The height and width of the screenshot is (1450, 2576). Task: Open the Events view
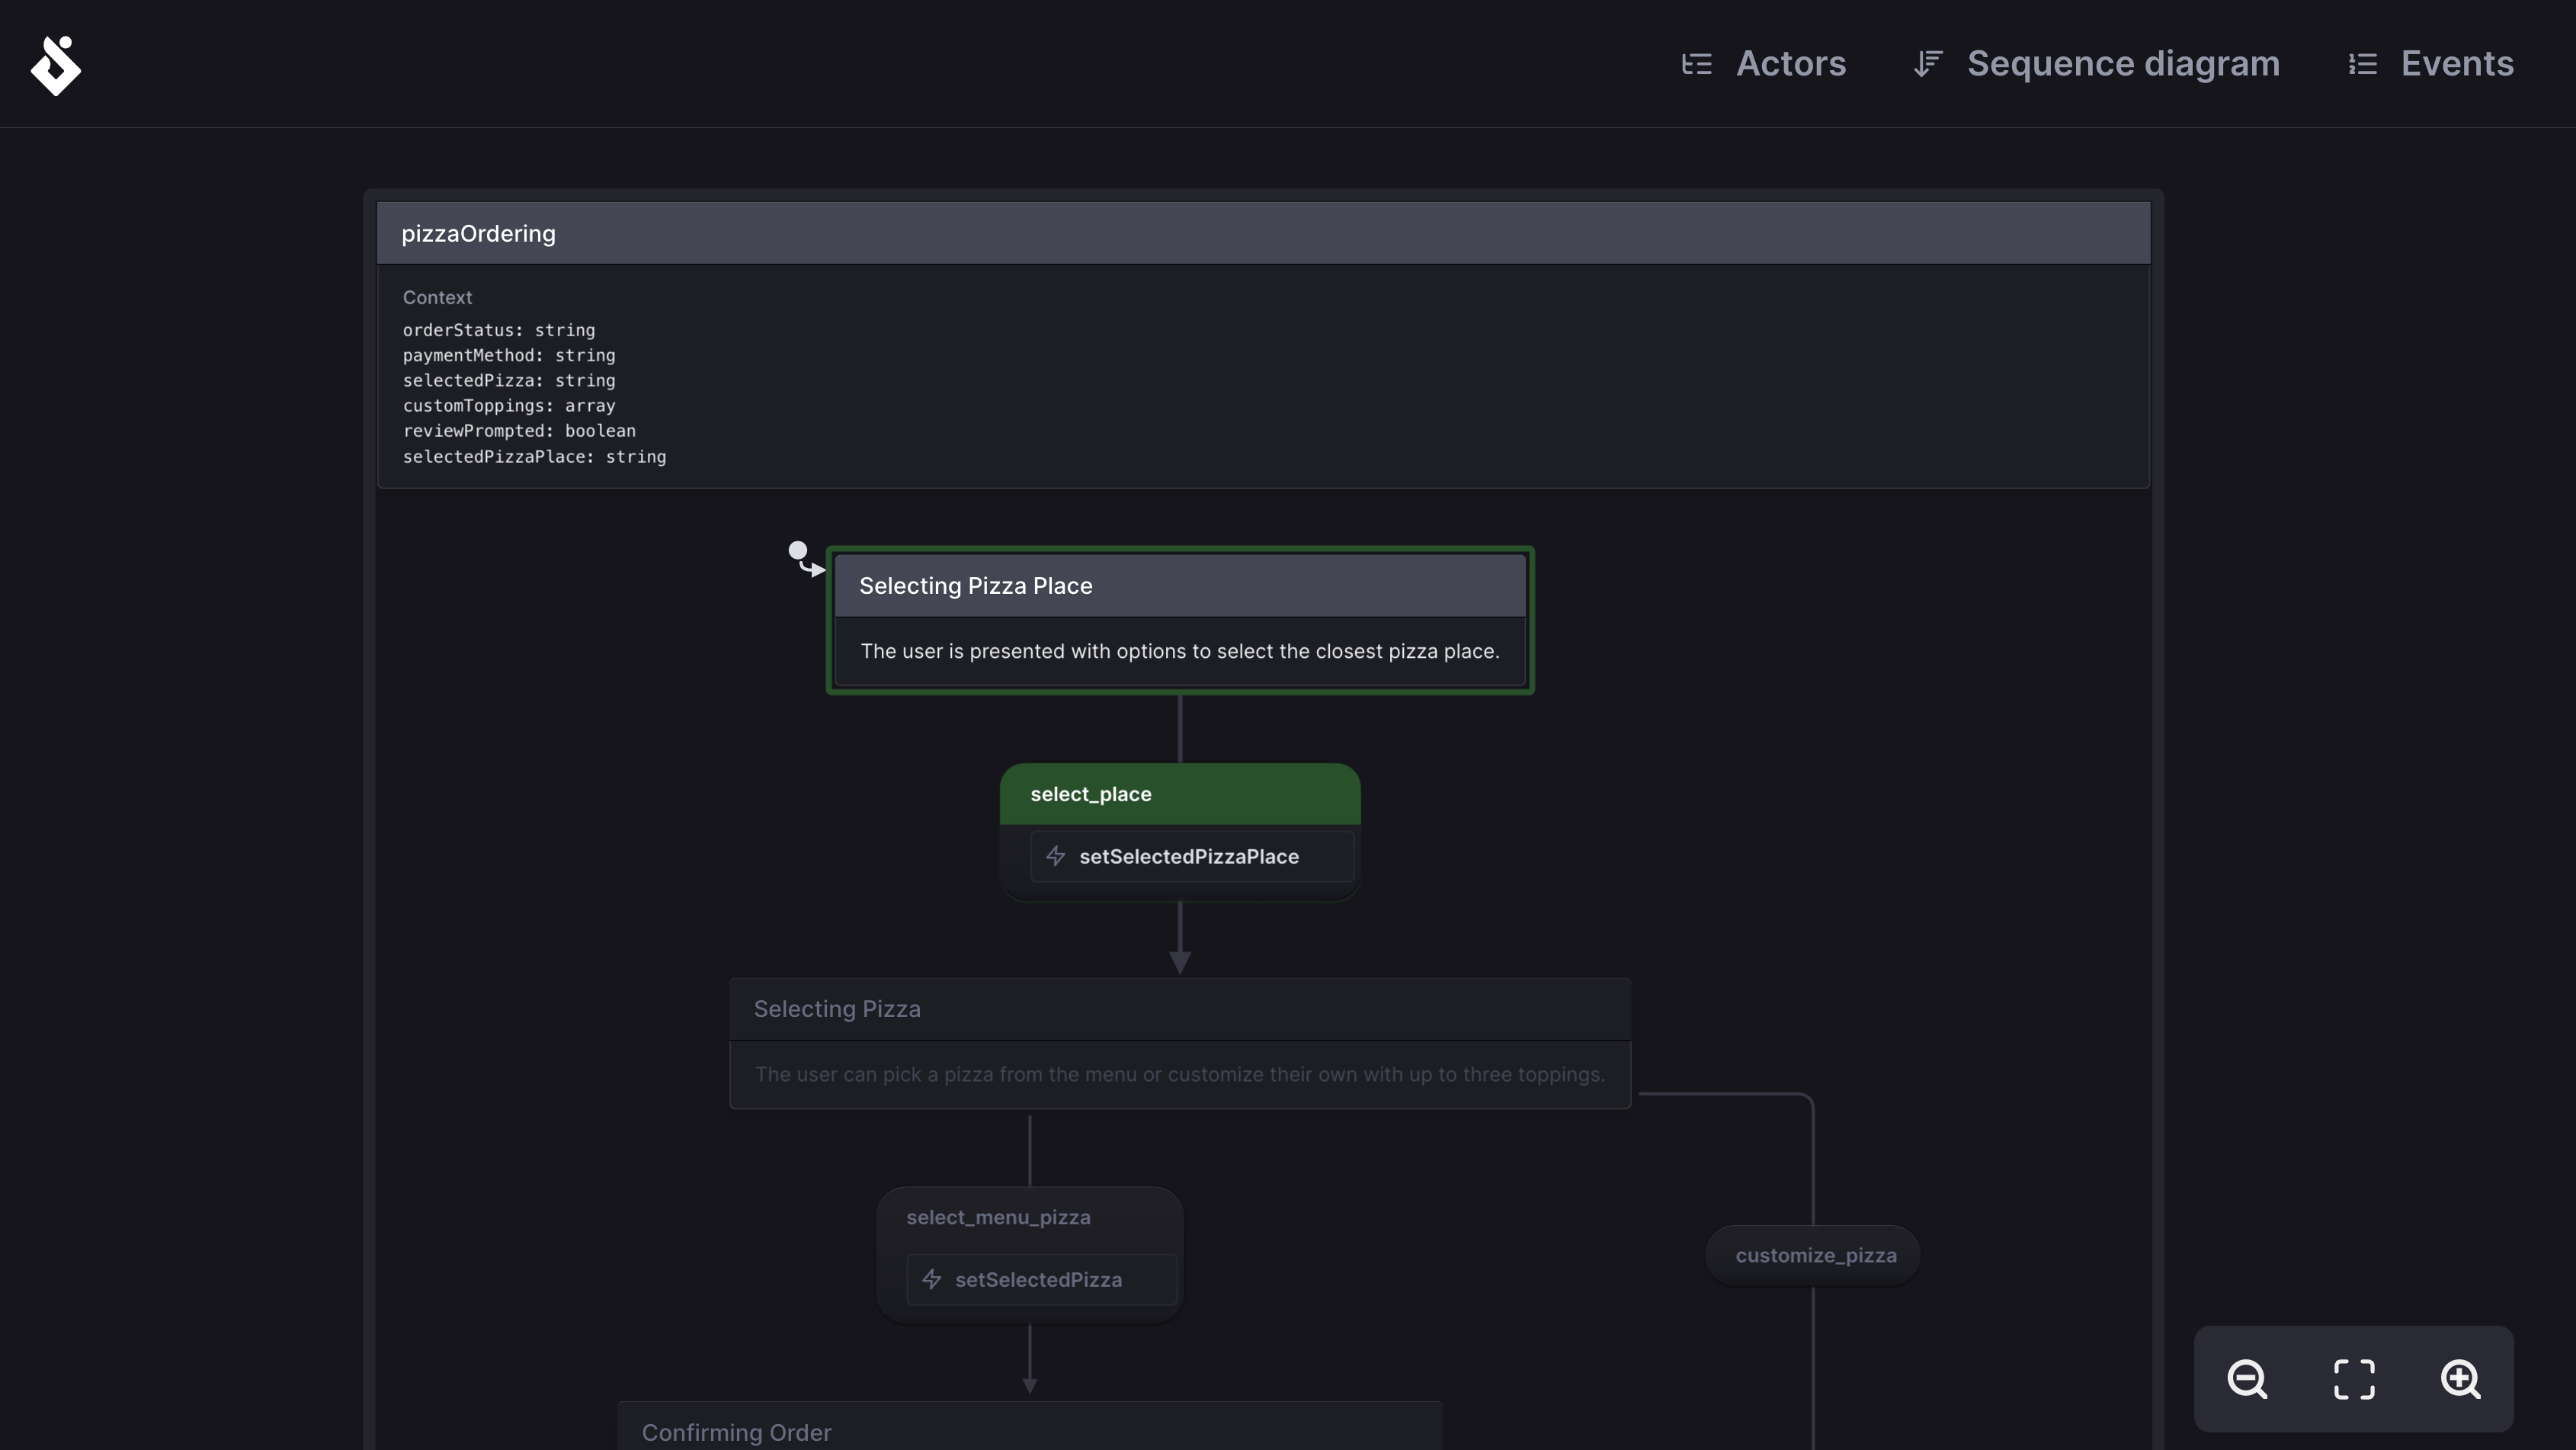pyautogui.click(x=2457, y=63)
